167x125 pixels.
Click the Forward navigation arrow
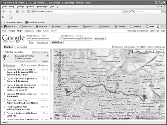tap(10, 11)
